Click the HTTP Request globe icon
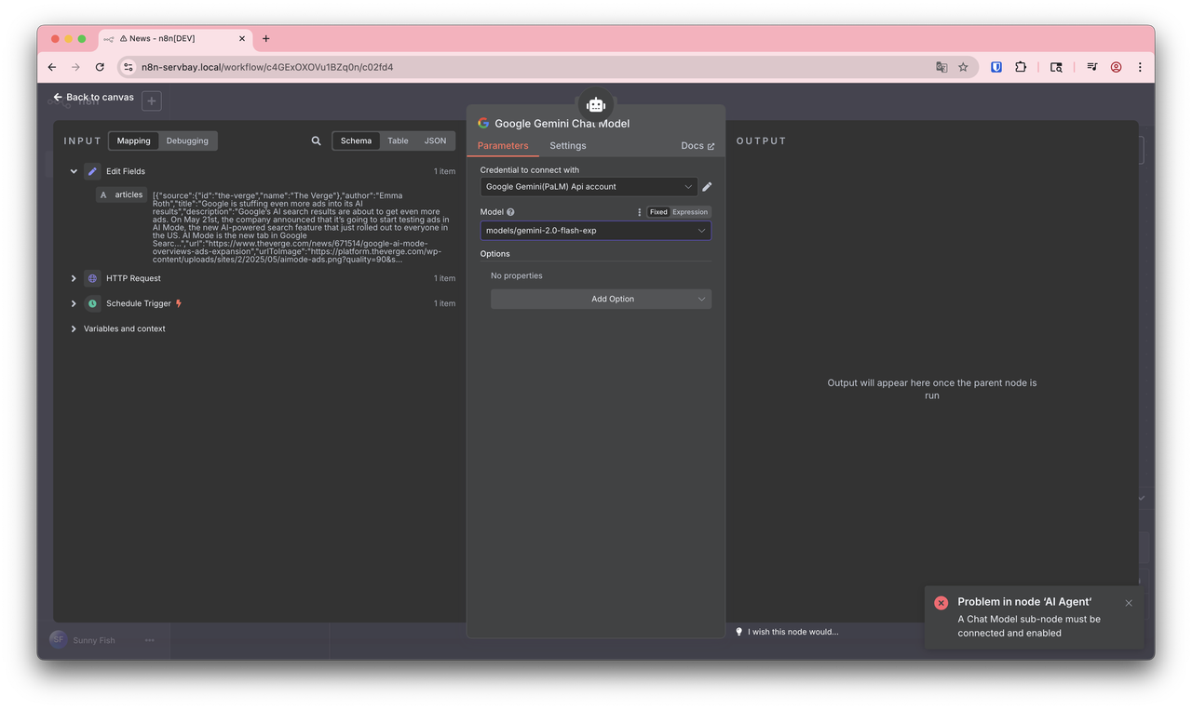This screenshot has height=709, width=1192. click(x=92, y=278)
